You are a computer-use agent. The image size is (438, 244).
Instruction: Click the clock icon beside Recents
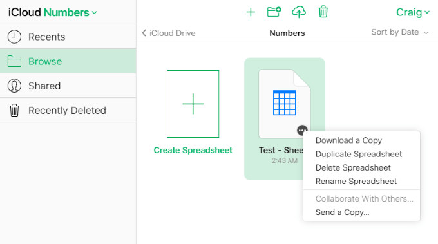point(14,37)
